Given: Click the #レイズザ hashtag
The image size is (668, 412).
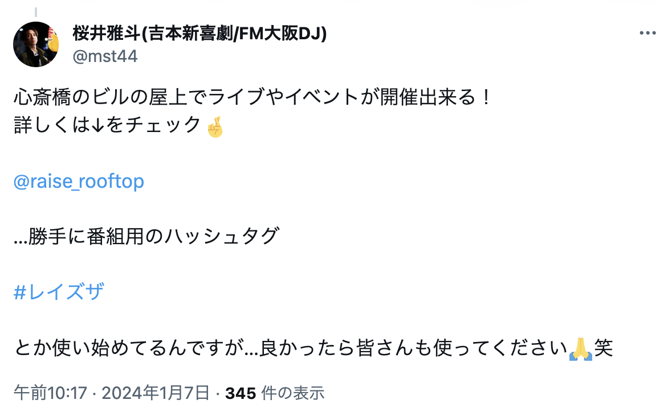Looking at the screenshot, I should (x=59, y=292).
